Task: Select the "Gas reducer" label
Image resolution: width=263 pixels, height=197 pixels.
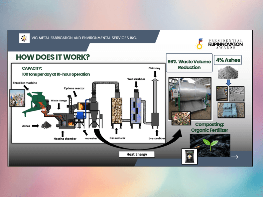Action: pos(117,138)
